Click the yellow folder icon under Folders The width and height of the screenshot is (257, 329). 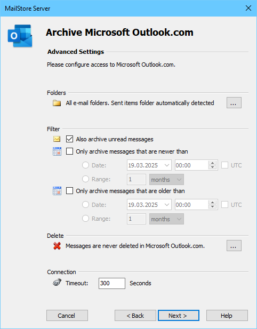click(57, 103)
